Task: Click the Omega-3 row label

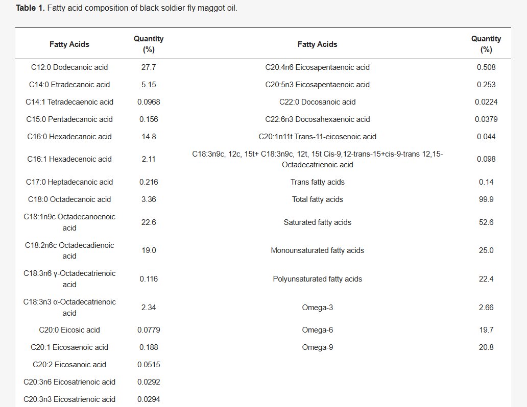Action: (318, 308)
